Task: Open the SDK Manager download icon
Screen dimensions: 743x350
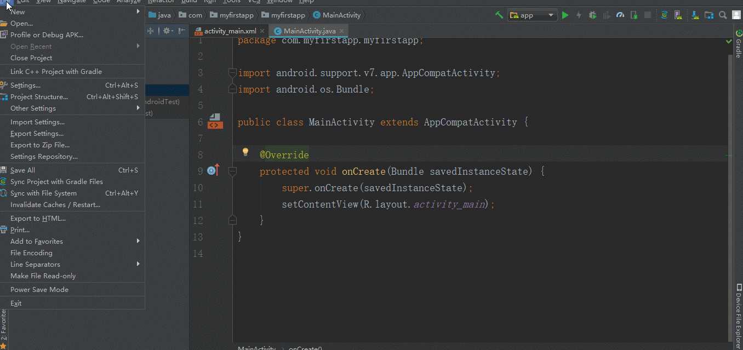Action: [x=695, y=15]
